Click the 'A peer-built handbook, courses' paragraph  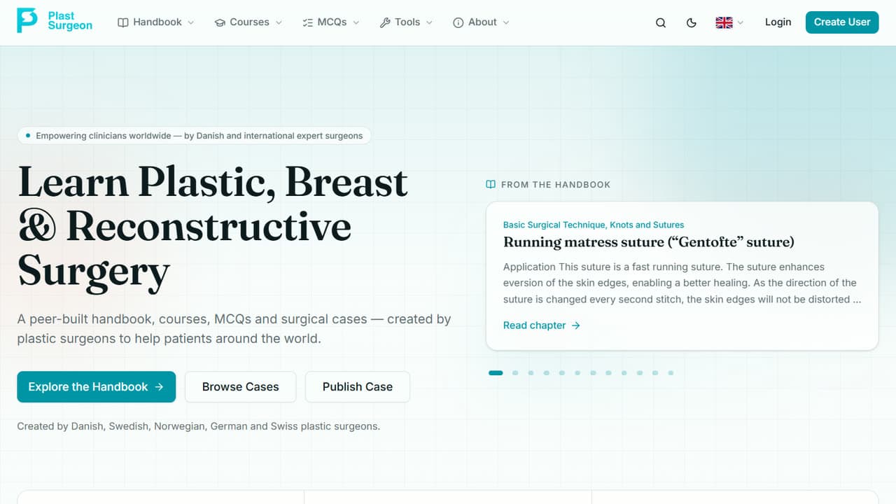[x=234, y=328]
